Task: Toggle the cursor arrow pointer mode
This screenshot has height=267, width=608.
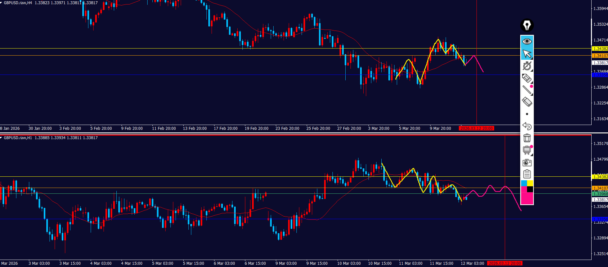Action: click(527, 54)
